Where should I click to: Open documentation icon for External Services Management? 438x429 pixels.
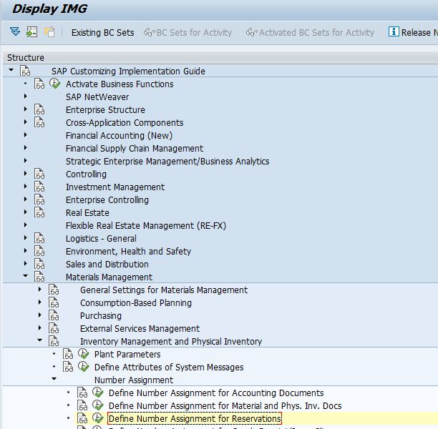(54, 328)
